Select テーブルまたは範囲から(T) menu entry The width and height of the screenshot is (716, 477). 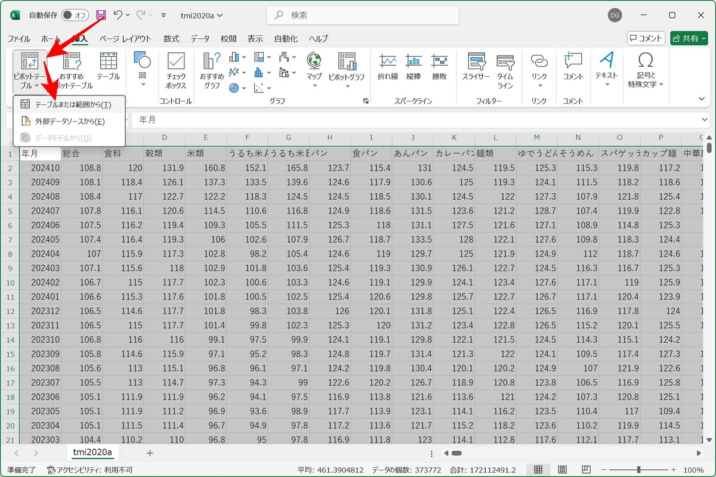click(69, 104)
